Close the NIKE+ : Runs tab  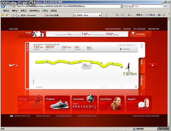click(x=100, y=15)
